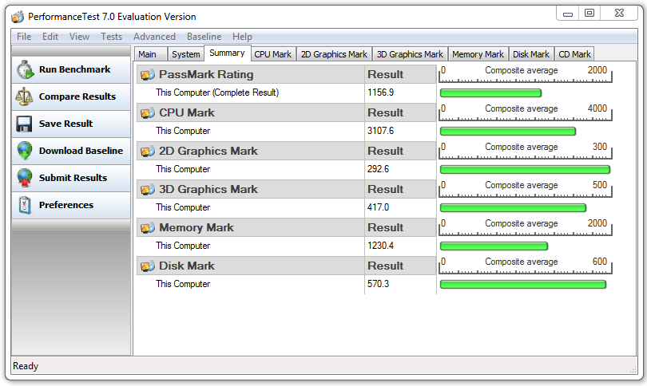Click the resize grip in status bar corner
The width and height of the screenshot is (647, 386).
(633, 369)
